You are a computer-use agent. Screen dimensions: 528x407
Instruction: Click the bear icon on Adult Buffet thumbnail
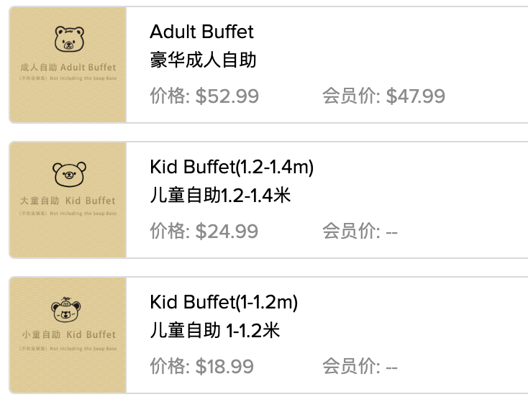[68, 40]
